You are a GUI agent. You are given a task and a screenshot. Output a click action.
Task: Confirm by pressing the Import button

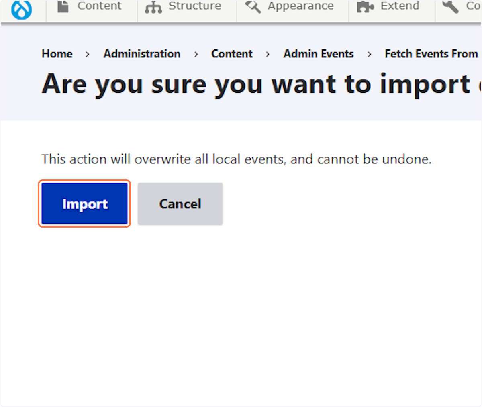[x=84, y=203]
